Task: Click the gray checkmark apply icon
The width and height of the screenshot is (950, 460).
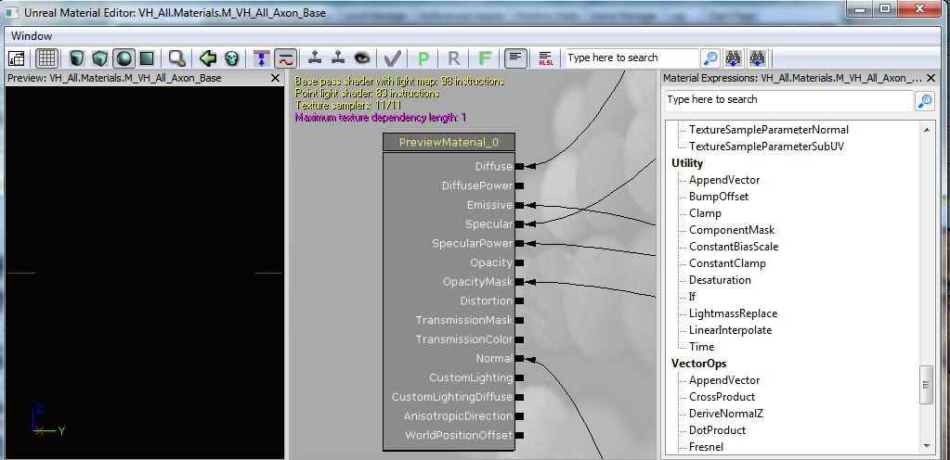Action: click(393, 58)
